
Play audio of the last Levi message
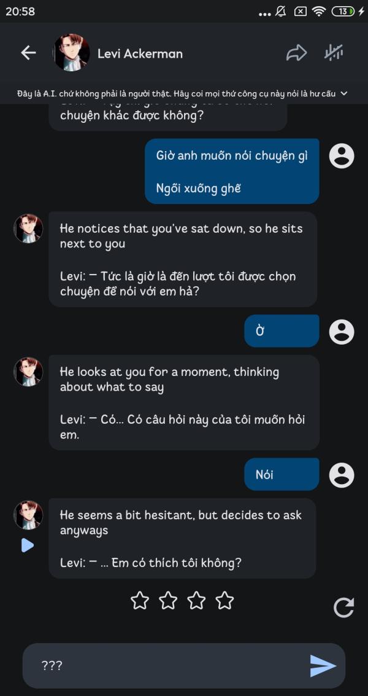tap(27, 545)
